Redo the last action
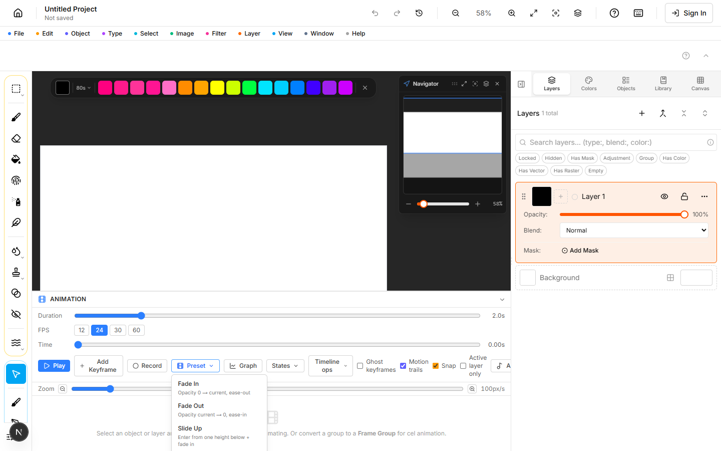721x451 pixels. tap(397, 13)
